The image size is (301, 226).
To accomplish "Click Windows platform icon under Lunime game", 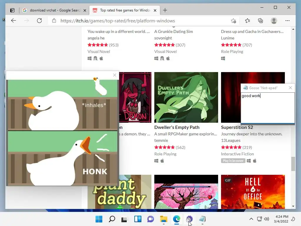I will (223, 58).
